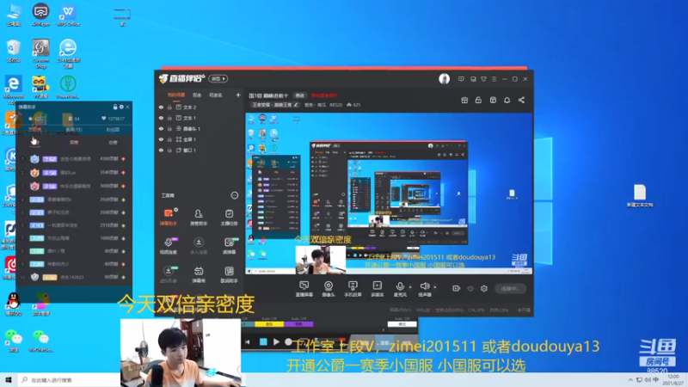This screenshot has height=387, width=688.
Task: Collapse the 工具箱 toolbox panel
Action: click(234, 195)
